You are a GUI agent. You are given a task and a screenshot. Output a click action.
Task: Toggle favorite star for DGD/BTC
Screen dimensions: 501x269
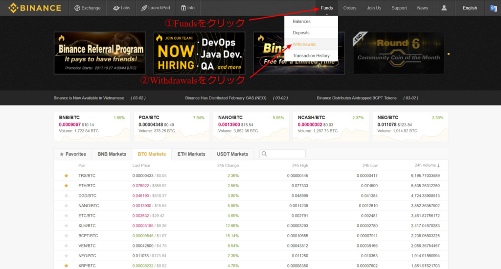coord(66,196)
